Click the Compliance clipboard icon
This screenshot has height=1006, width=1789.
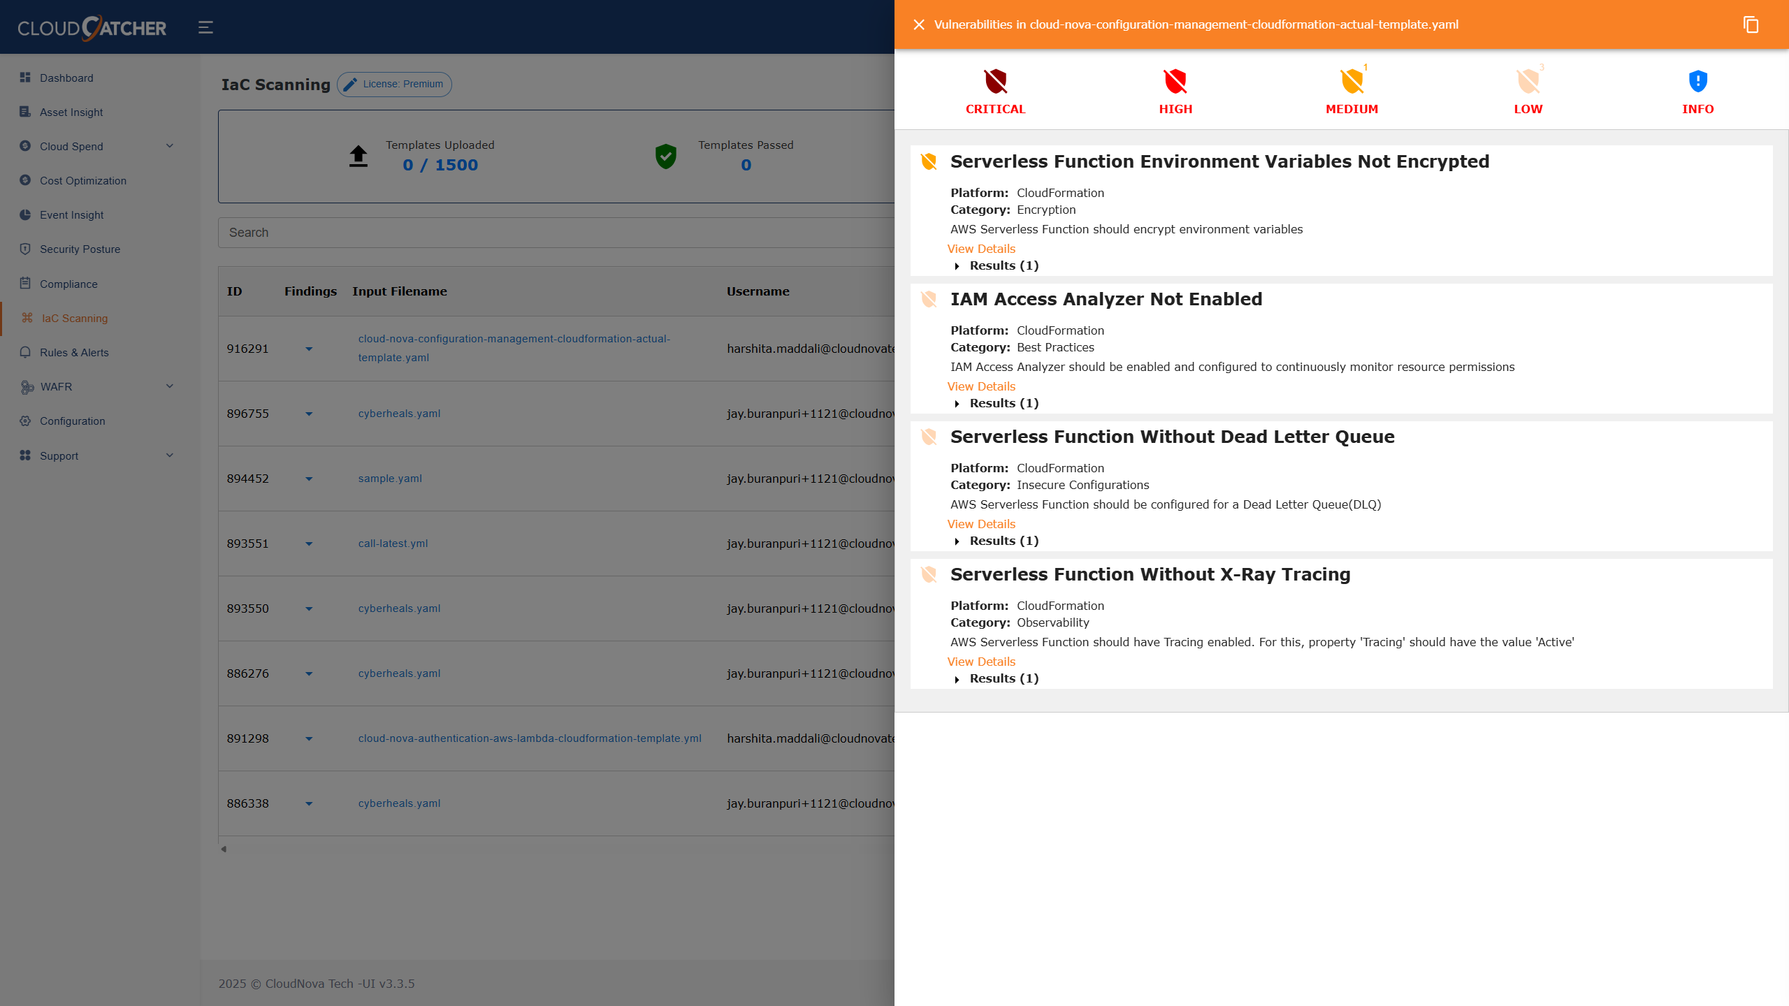coord(25,284)
